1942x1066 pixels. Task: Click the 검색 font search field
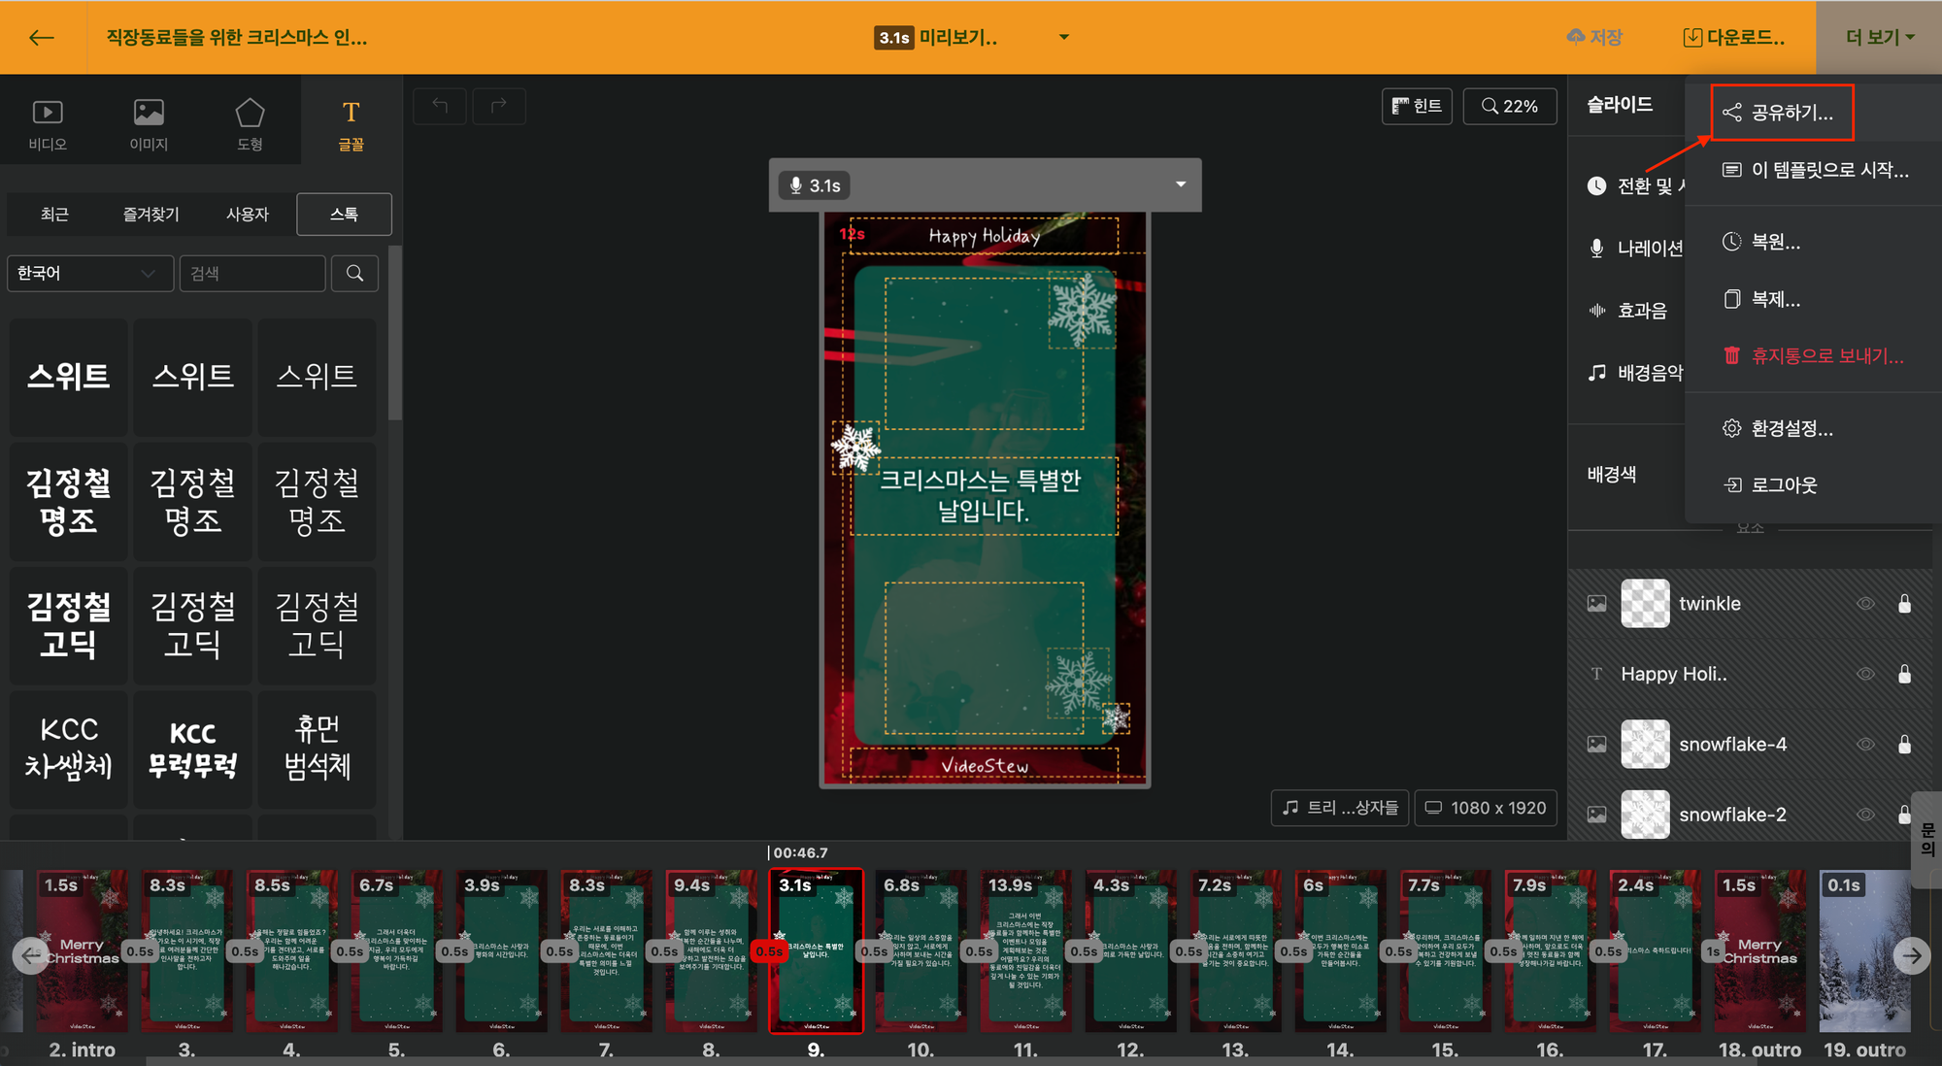click(x=252, y=274)
